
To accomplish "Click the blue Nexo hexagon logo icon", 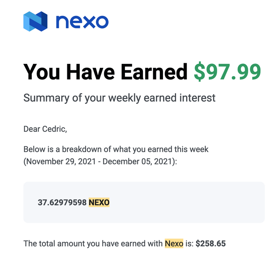I will pos(35,21).
